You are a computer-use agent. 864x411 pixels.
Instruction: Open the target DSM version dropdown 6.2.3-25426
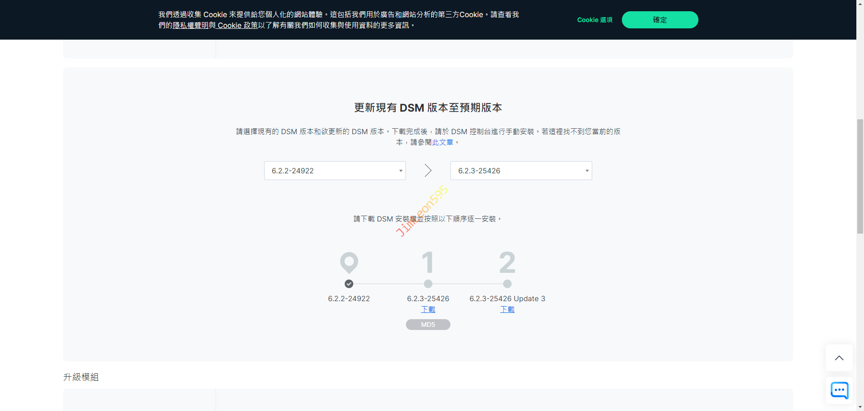point(521,171)
